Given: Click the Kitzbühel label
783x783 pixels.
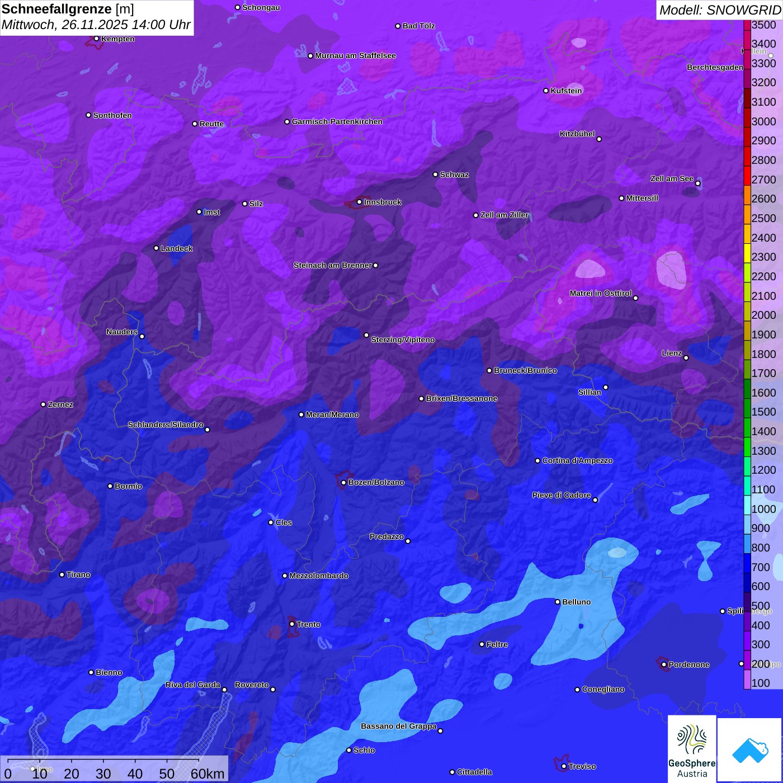Looking at the screenshot, I should pyautogui.click(x=577, y=134).
